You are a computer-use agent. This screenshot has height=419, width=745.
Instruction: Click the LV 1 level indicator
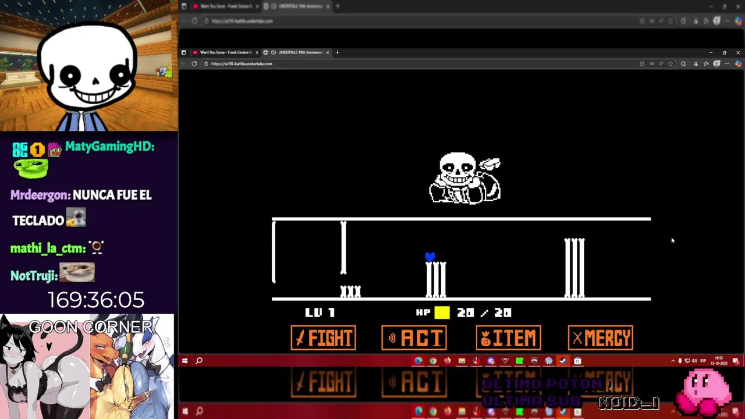320,313
